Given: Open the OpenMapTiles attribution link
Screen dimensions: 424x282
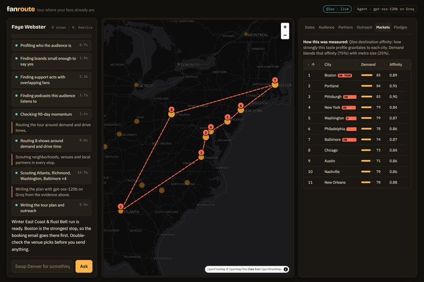Looking at the screenshot, I should (238, 269).
